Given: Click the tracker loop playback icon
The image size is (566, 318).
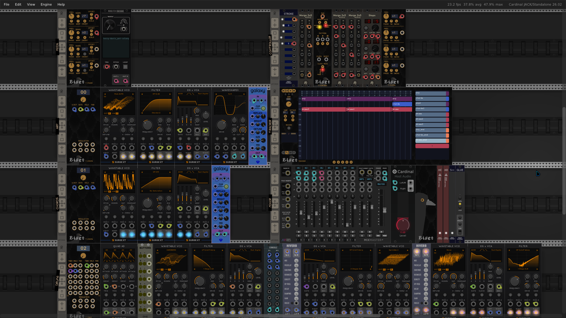Looking at the screenshot, I should (x=287, y=91).
